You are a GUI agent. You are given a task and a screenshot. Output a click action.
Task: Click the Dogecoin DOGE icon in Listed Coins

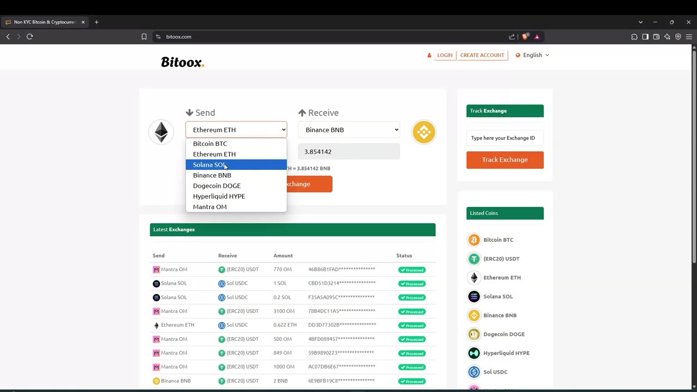click(474, 334)
